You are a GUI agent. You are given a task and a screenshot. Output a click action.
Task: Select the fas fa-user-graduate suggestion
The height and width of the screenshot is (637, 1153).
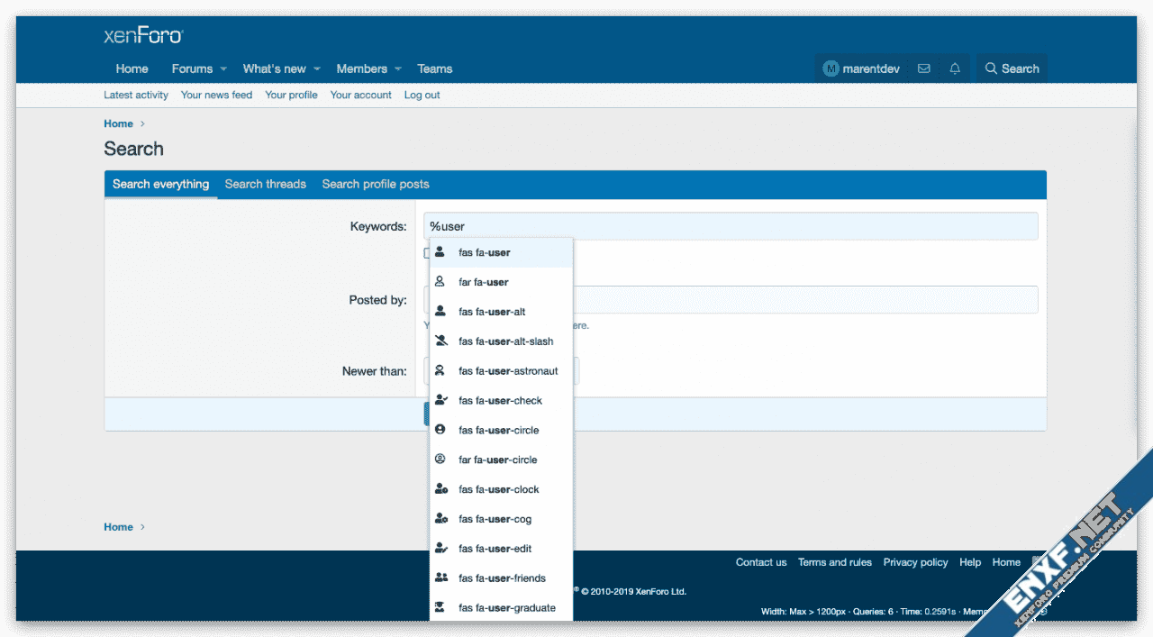click(x=500, y=608)
